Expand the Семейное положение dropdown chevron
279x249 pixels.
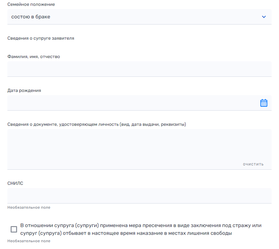point(264,17)
